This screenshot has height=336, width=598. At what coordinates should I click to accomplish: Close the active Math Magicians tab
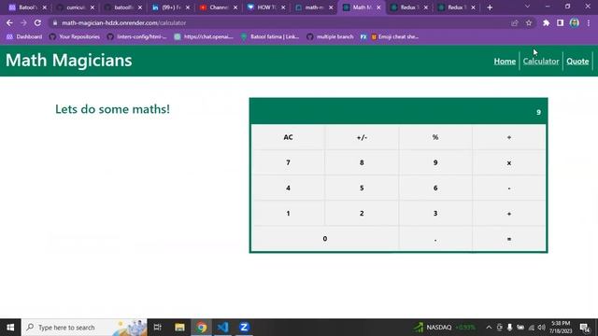(x=378, y=7)
